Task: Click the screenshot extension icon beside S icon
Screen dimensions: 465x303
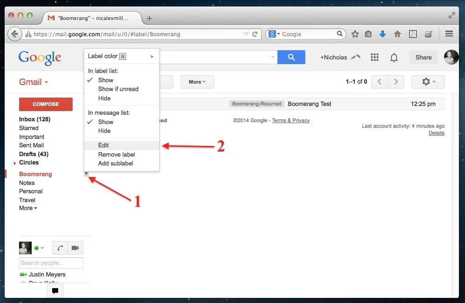Action: pos(428,34)
